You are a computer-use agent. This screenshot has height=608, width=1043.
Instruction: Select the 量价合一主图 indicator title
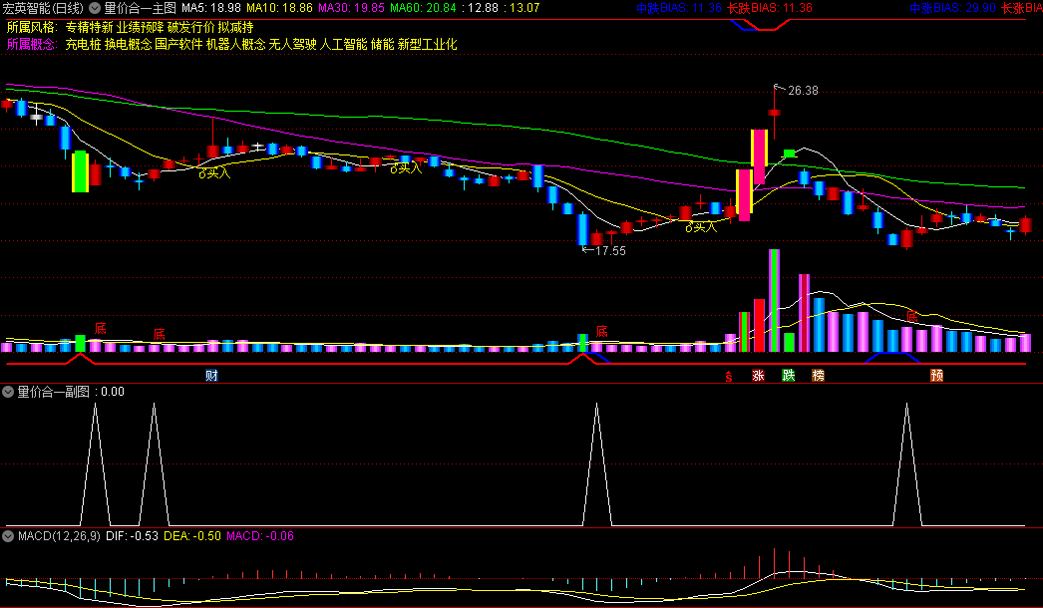point(141,8)
